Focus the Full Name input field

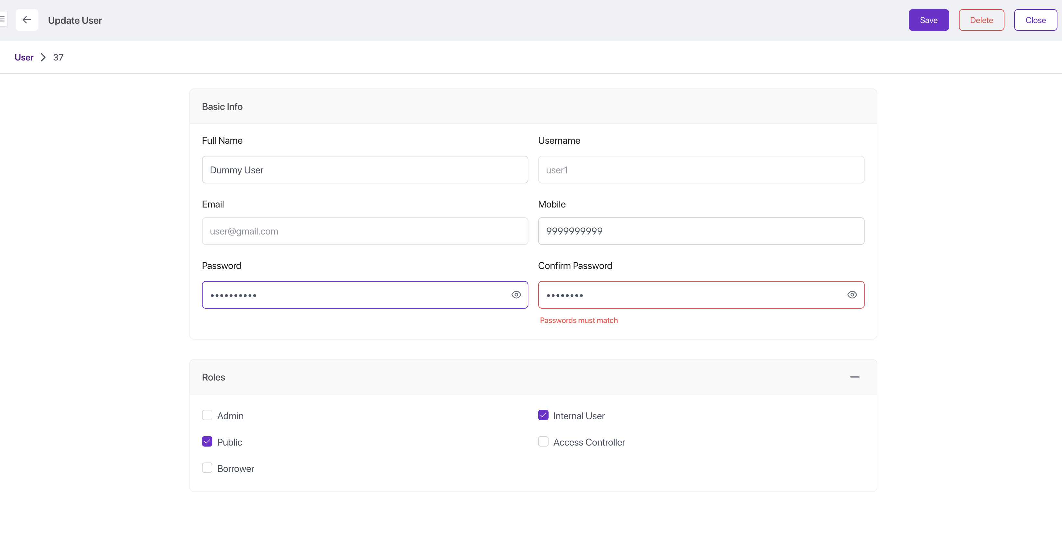click(365, 169)
